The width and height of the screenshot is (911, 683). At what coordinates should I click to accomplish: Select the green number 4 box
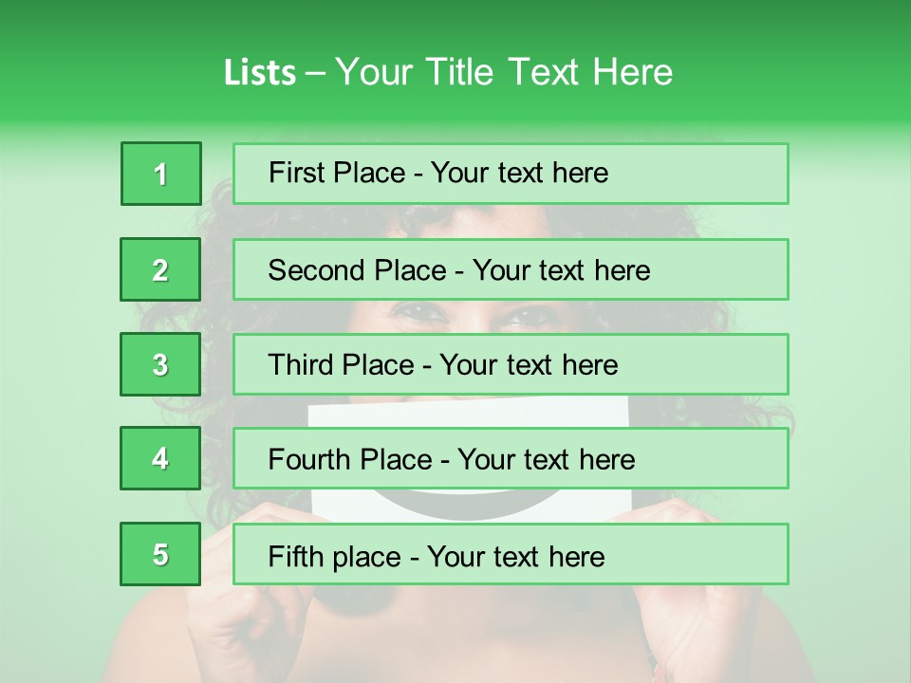[160, 458]
